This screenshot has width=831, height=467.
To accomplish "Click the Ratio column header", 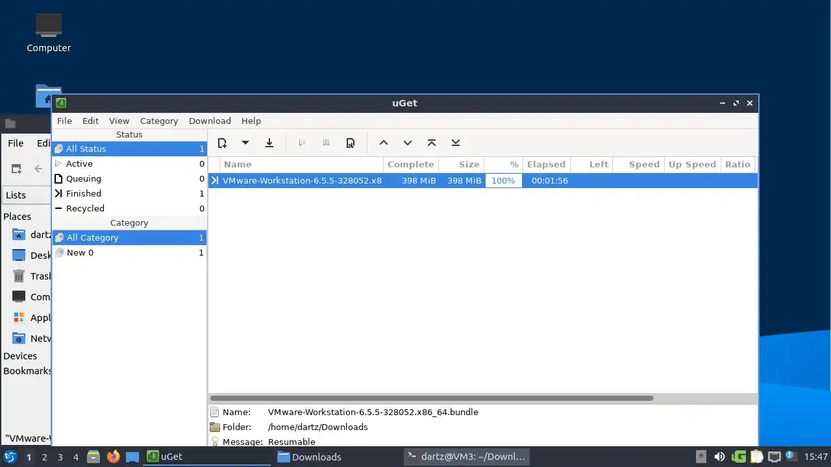I will click(x=738, y=164).
